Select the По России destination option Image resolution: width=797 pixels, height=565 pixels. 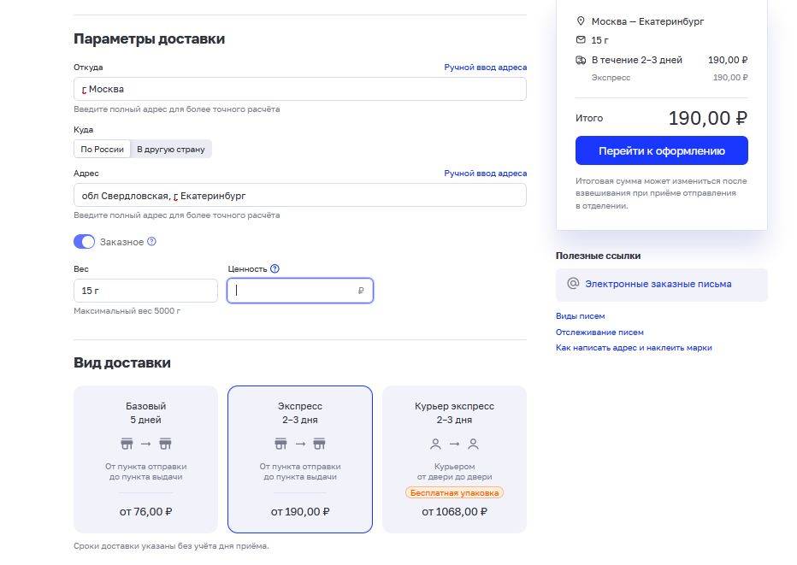coord(103,149)
